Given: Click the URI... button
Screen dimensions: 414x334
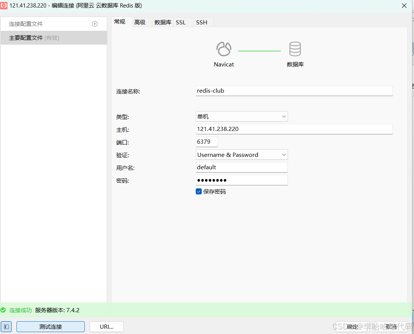Looking at the screenshot, I should tap(106, 327).
